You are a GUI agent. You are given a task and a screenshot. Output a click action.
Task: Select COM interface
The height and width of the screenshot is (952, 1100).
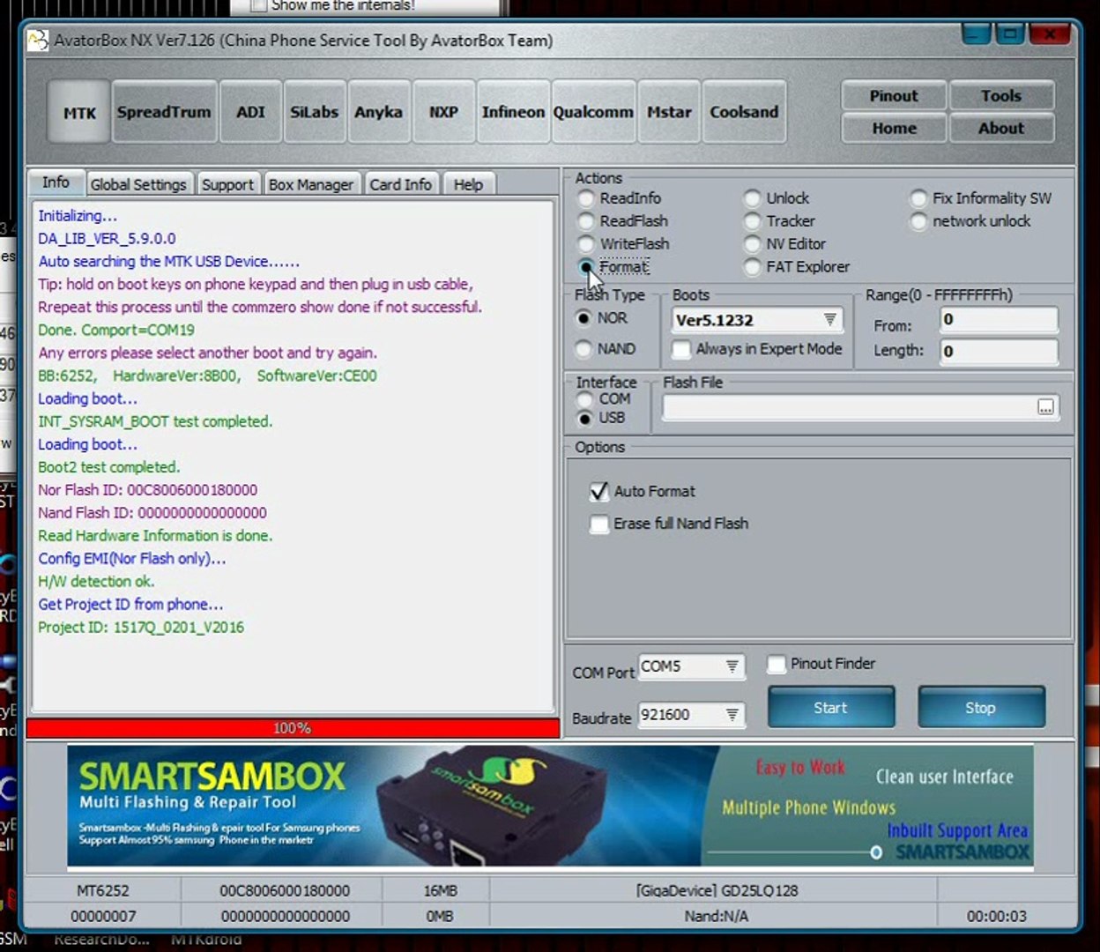604,398
